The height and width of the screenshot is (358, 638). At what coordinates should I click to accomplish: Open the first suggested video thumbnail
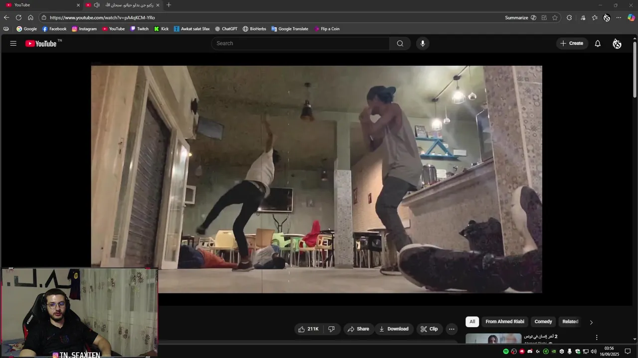tap(493, 339)
